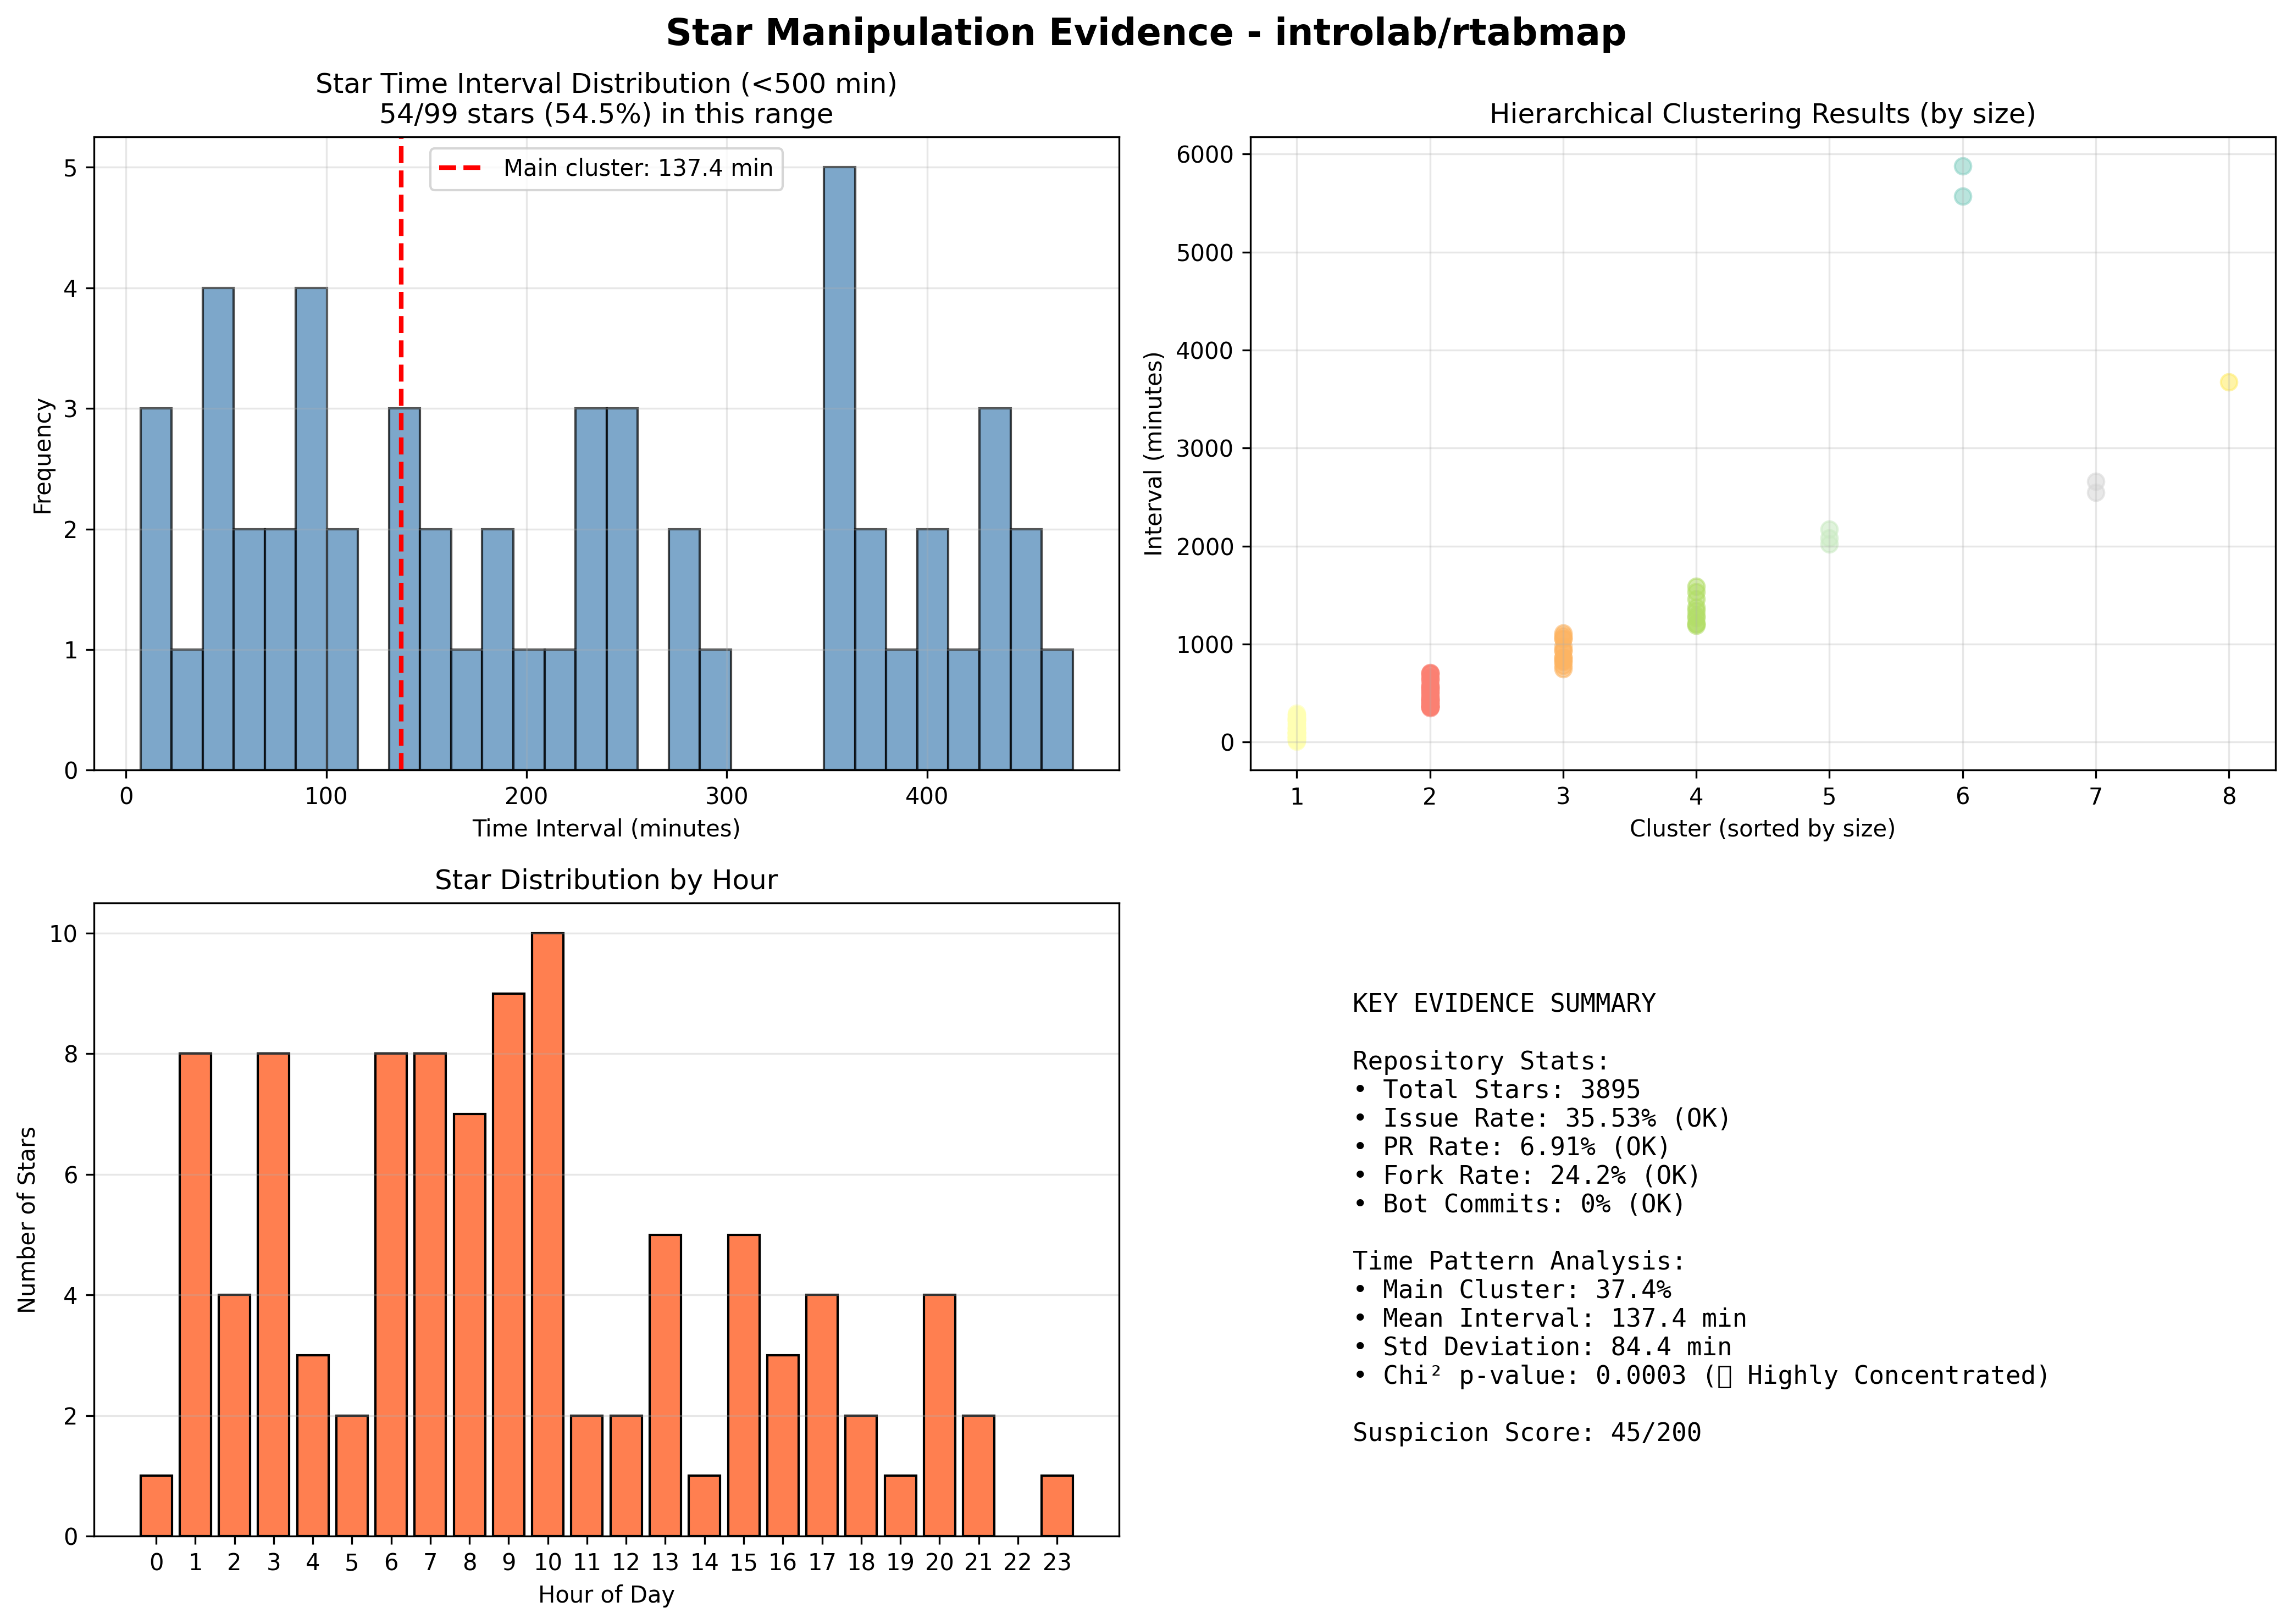Click the orange bar at hour 9
The image size is (2292, 1624).
coord(509,1264)
